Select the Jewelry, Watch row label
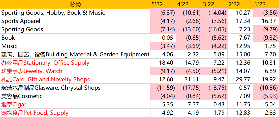The image size is (279, 117). (75, 71)
